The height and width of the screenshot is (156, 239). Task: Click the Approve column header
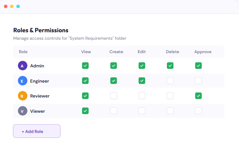203,52
